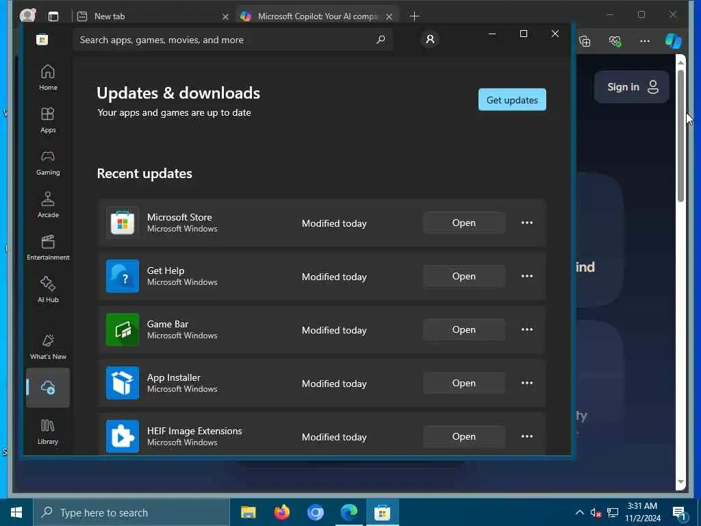Open Edge Settings and more menu
Screen dimensions: 701x526
tap(645, 41)
